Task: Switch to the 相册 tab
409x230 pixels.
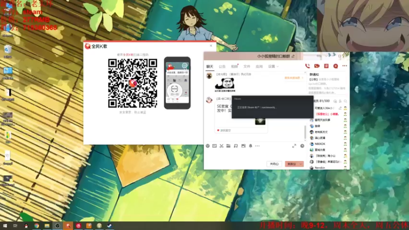Action: [x=234, y=66]
